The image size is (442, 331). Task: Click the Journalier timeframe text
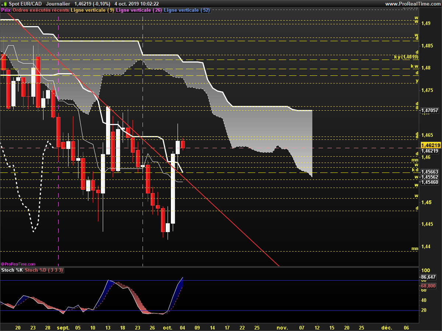[59, 4]
